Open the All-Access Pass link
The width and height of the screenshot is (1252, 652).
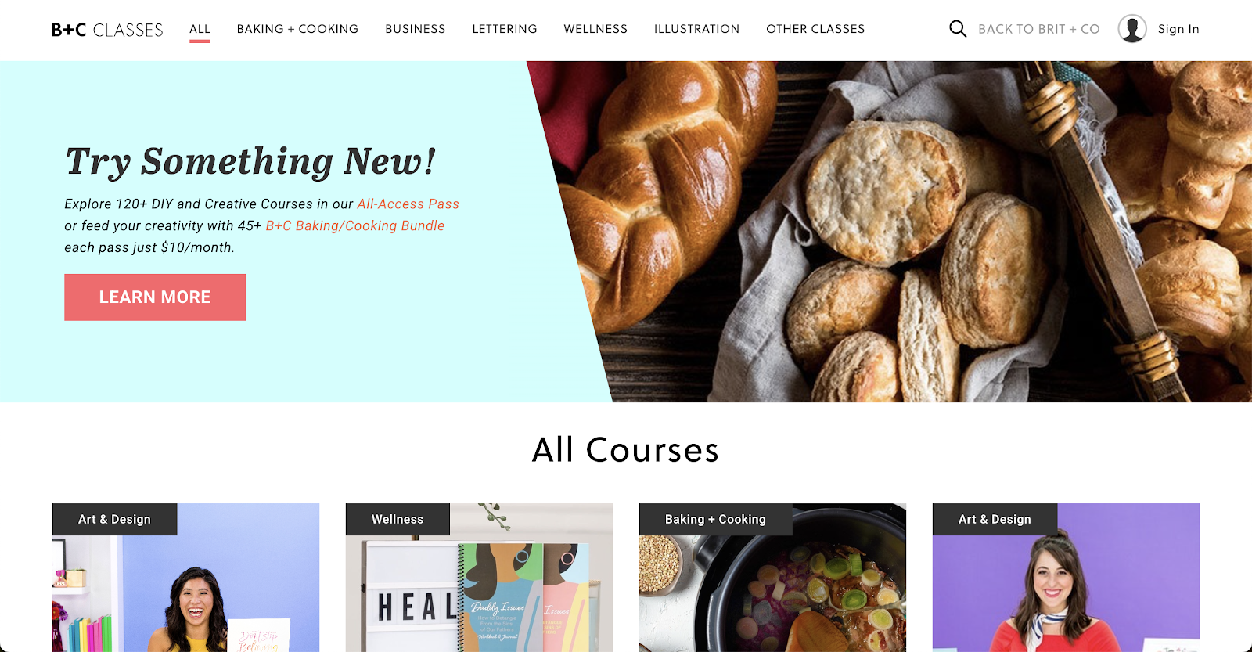click(408, 204)
